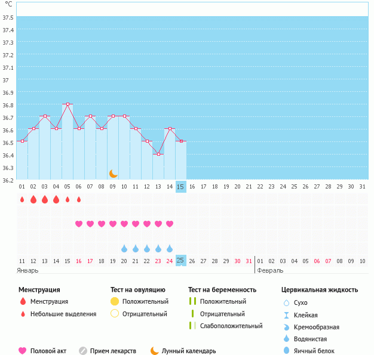Click the temperature data point on day 05
Image resolution: width=374 pixels, height=355 pixels.
pyautogui.click(x=68, y=104)
